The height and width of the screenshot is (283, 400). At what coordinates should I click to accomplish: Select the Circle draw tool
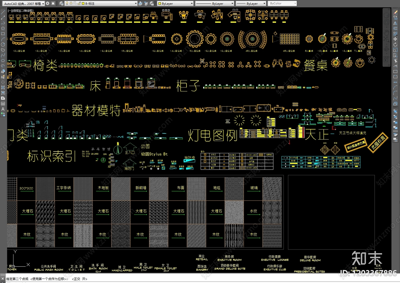coord(3,44)
